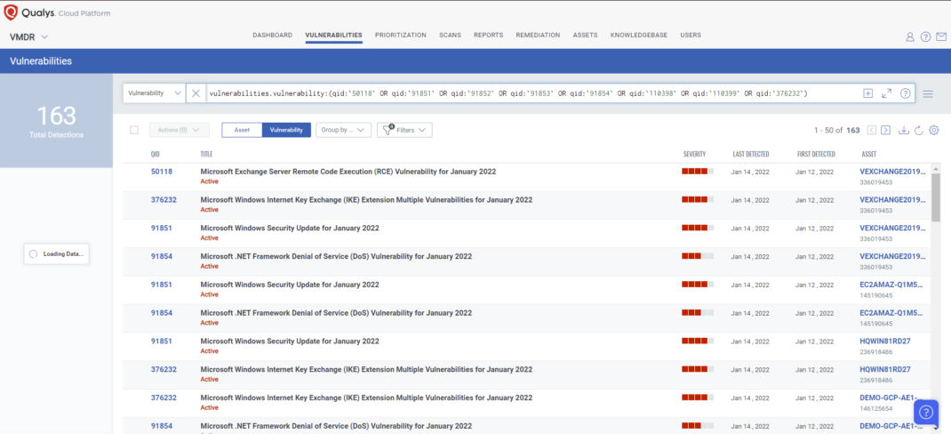
Task: Refresh the vulnerability list
Action: (x=919, y=130)
